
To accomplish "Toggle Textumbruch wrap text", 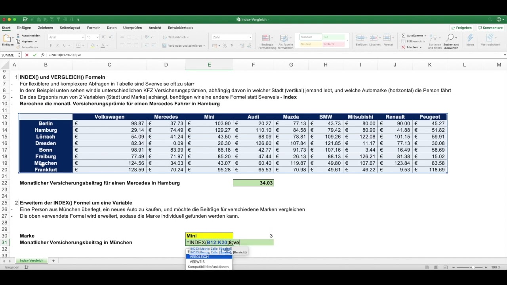I will tap(176, 37).
